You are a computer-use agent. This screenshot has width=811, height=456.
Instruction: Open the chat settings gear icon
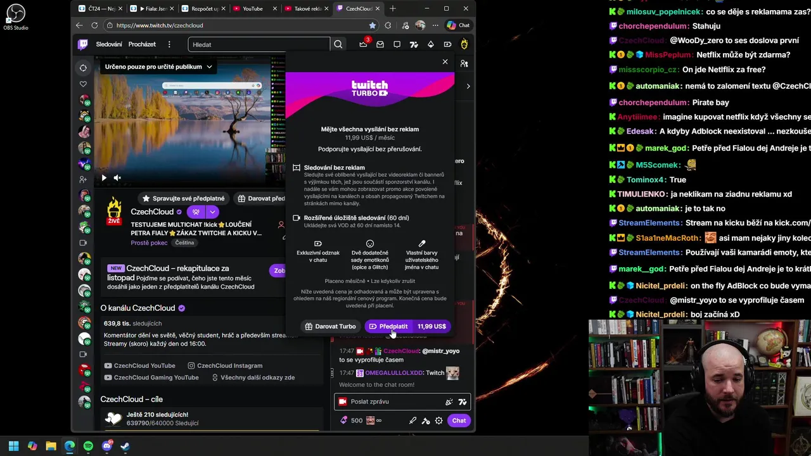tap(438, 421)
